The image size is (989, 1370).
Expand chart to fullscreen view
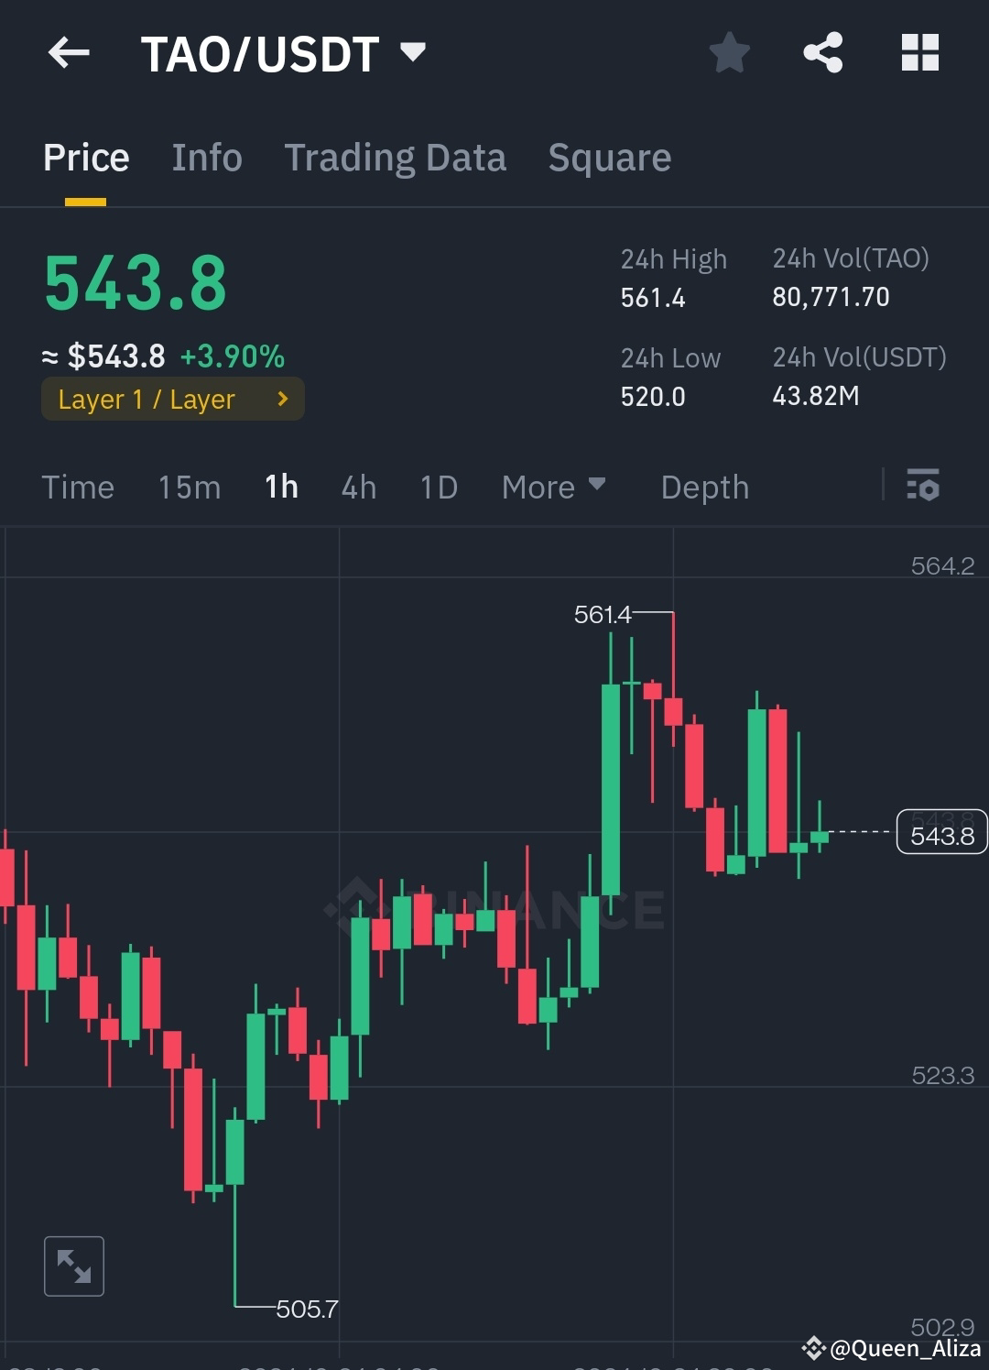(73, 1266)
